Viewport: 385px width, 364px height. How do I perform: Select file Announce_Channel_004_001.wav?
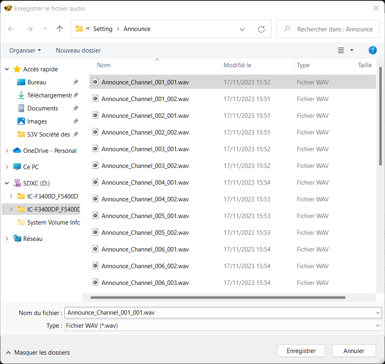[145, 182]
